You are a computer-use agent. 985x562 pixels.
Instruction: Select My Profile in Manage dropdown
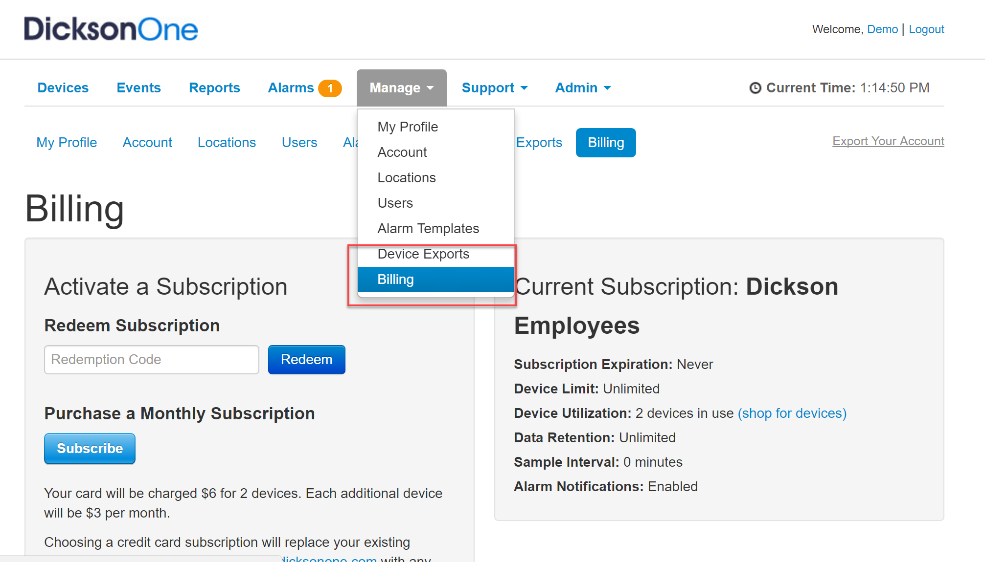click(x=436, y=127)
